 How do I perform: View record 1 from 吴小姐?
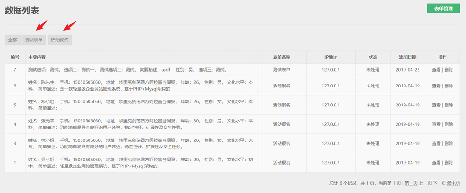pyautogui.click(x=436, y=163)
